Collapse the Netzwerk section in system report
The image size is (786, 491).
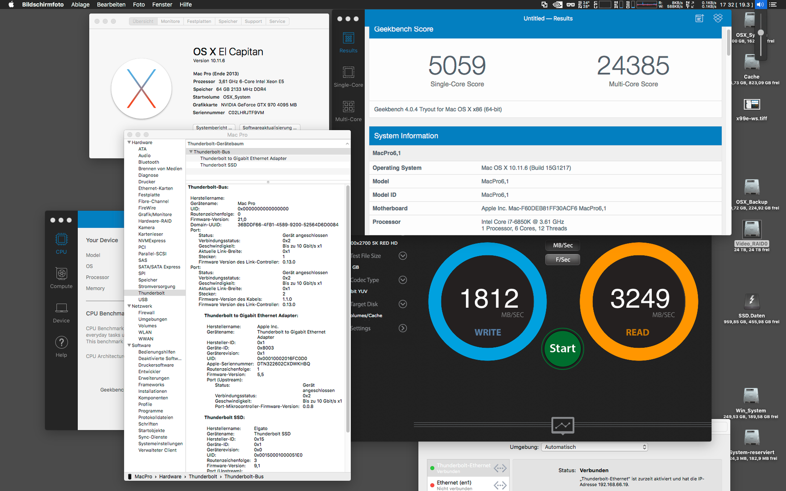tap(129, 306)
